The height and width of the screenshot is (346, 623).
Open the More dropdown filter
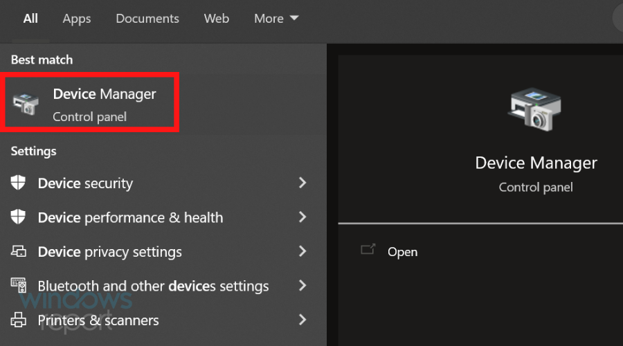276,18
